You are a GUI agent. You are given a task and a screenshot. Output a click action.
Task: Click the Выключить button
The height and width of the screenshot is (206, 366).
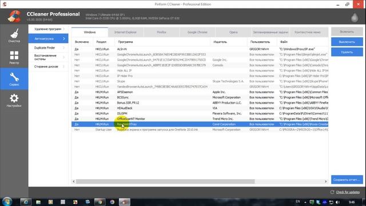pos(347,42)
